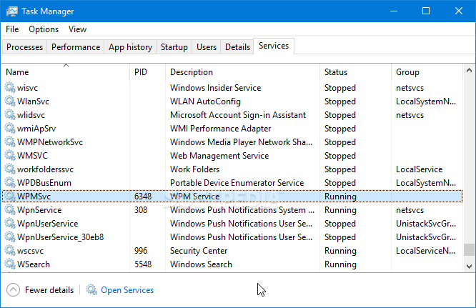Click the Task Manager title bar icon

[x=12, y=11]
